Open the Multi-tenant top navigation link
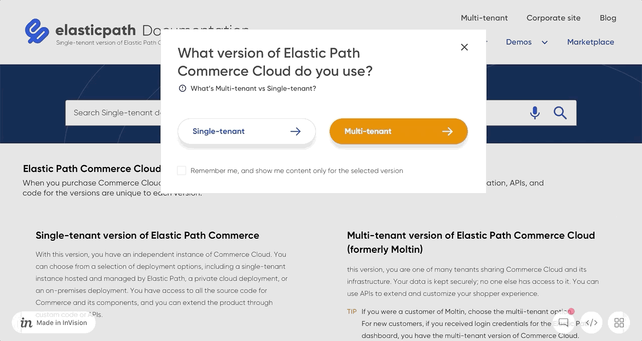The width and height of the screenshot is (642, 341). (x=485, y=18)
